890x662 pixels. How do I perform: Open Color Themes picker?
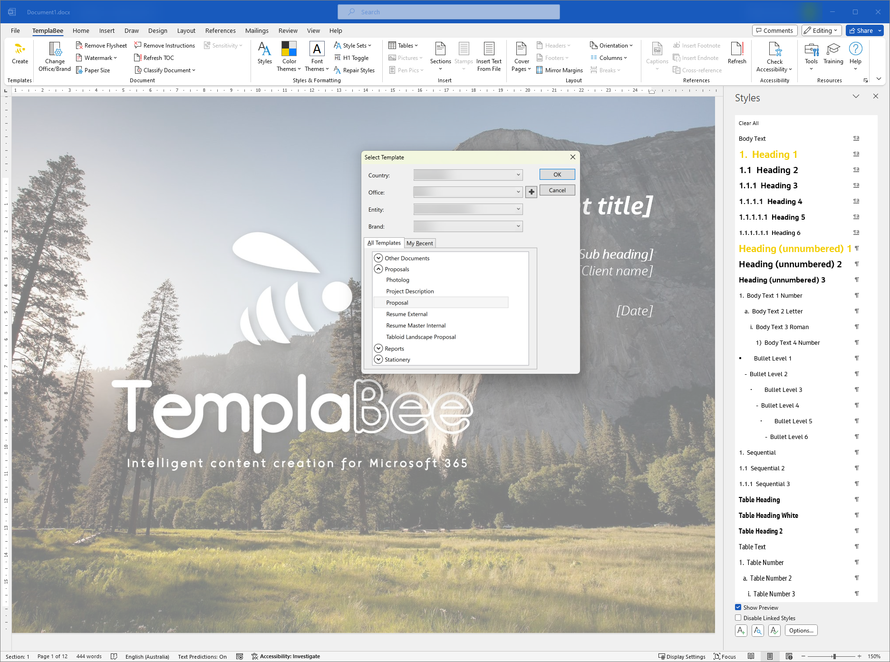point(289,57)
